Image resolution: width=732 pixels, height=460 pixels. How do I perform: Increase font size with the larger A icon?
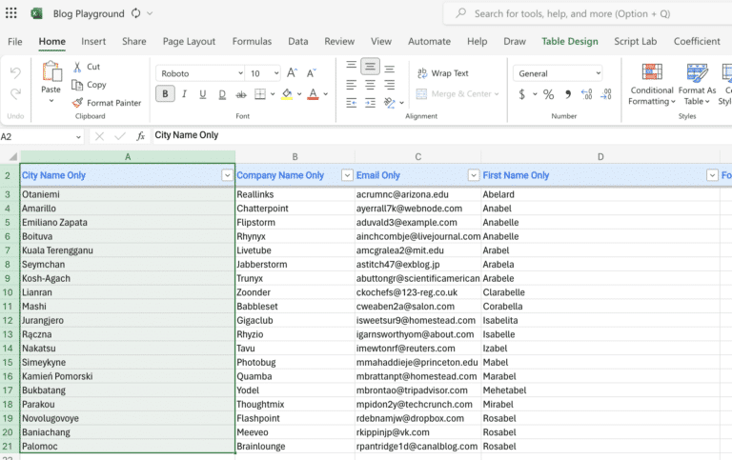click(292, 73)
